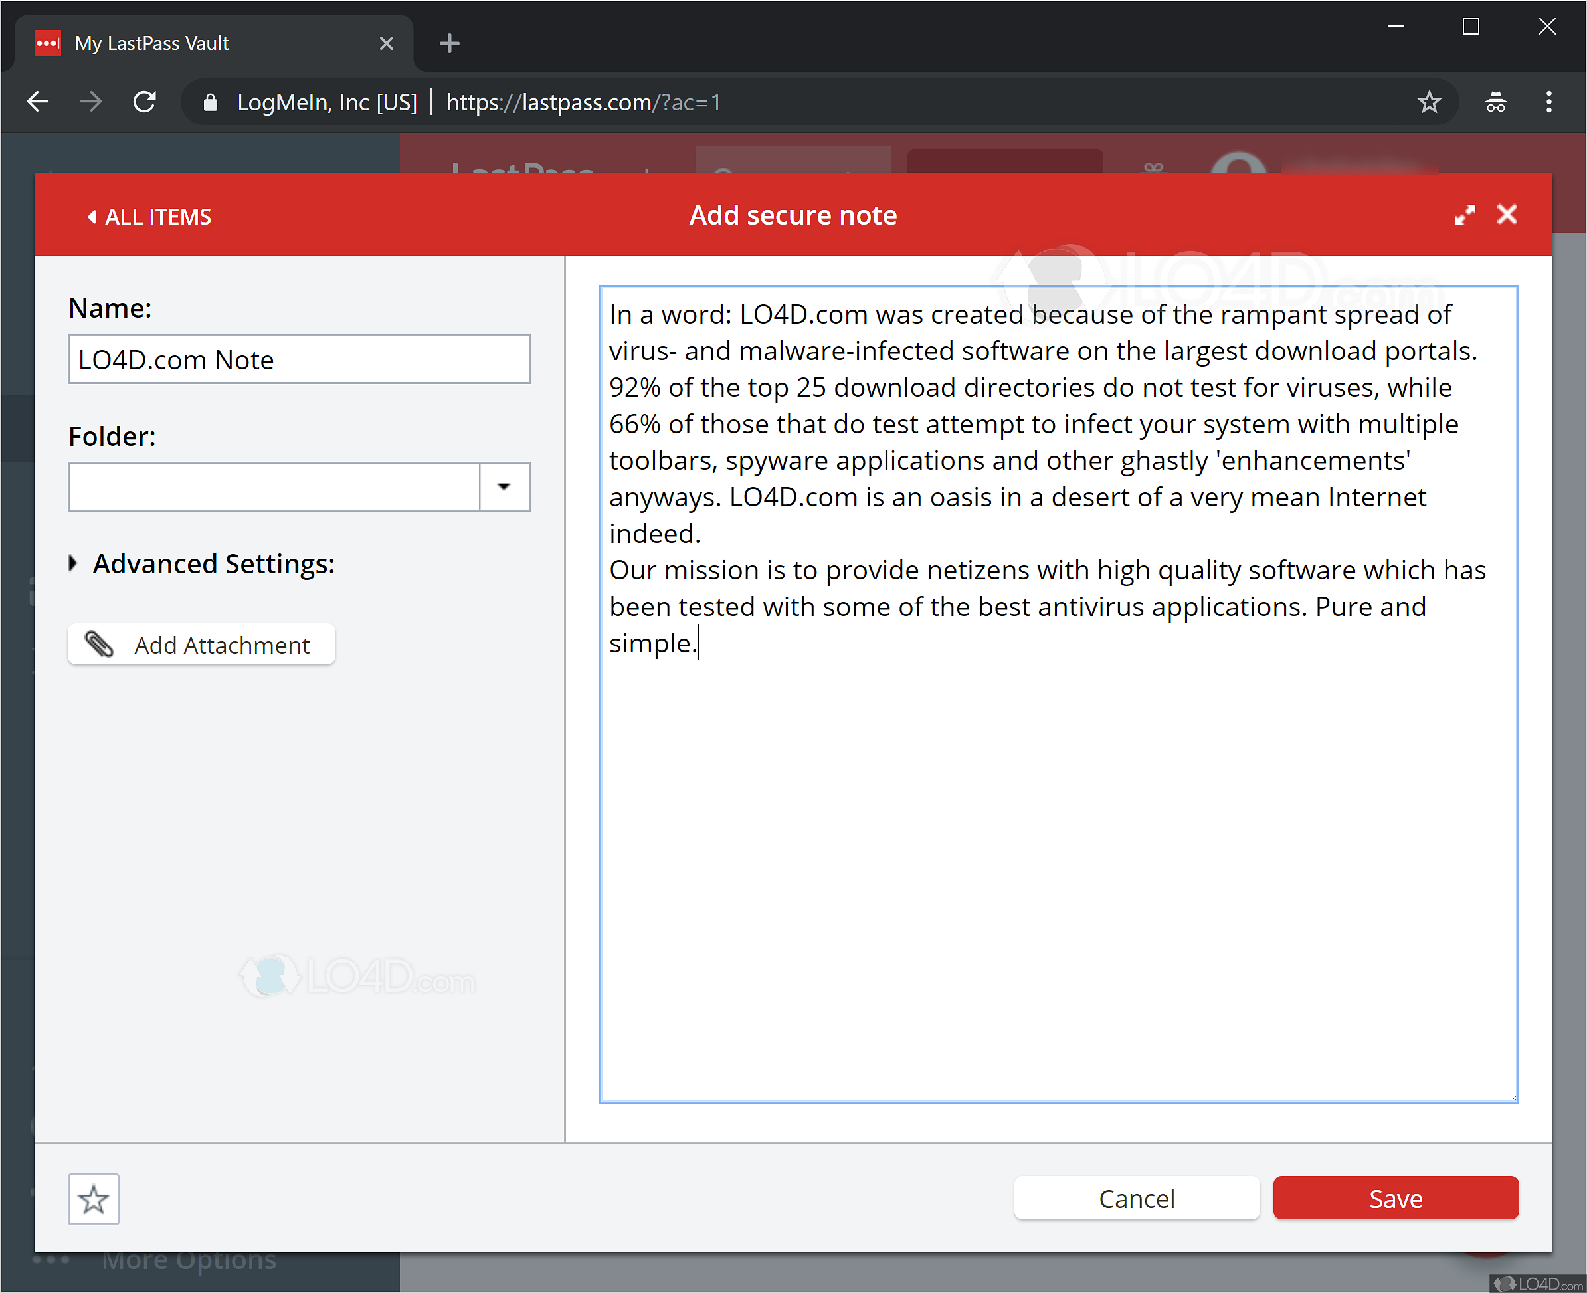Image resolution: width=1587 pixels, height=1293 pixels.
Task: Open the incognito profile icon
Action: 1495,102
